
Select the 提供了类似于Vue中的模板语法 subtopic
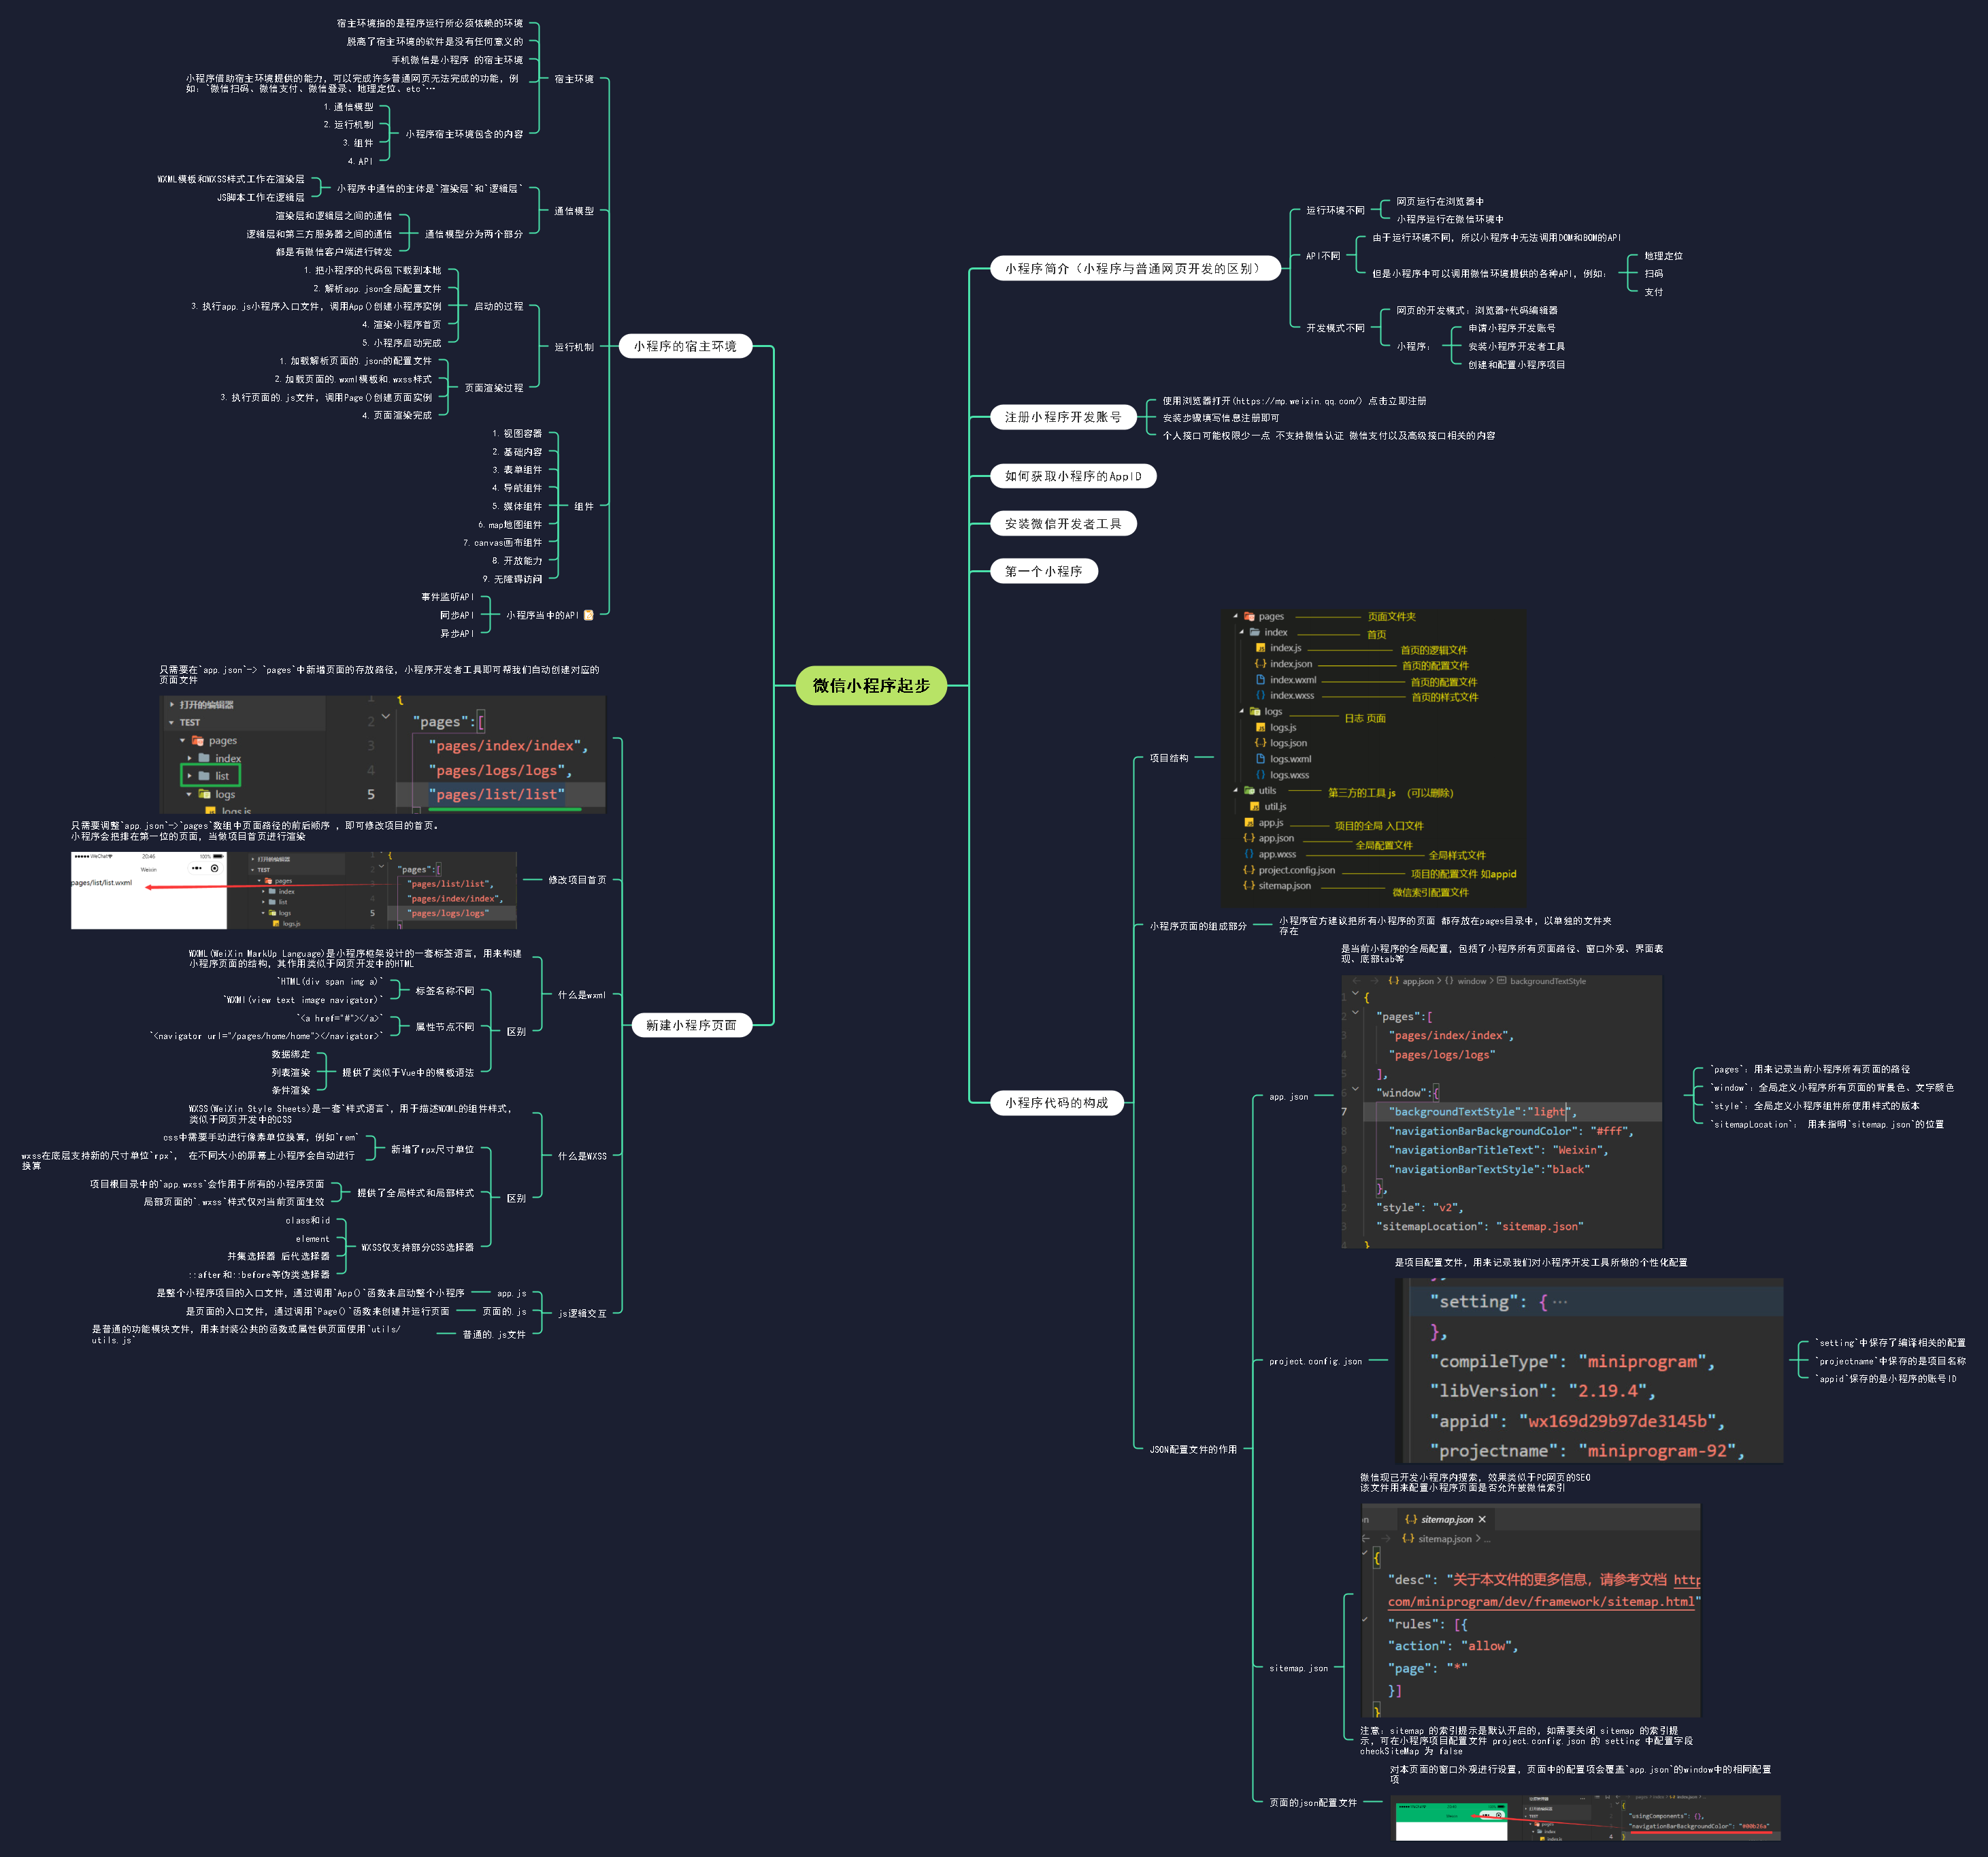point(408,1072)
